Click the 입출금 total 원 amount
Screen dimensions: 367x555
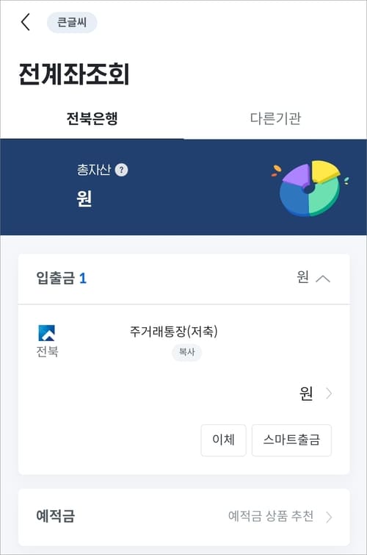point(303,277)
